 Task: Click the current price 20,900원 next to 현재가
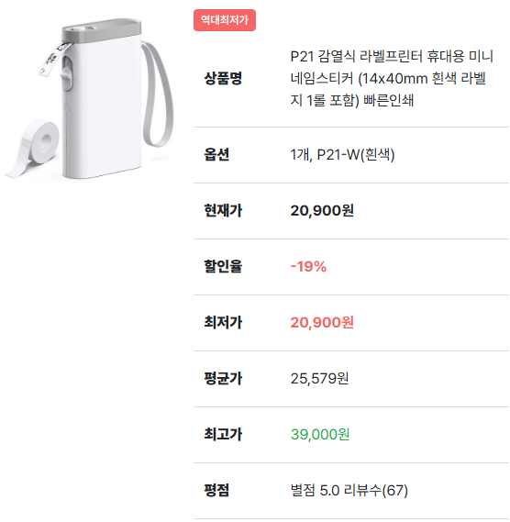click(x=322, y=211)
